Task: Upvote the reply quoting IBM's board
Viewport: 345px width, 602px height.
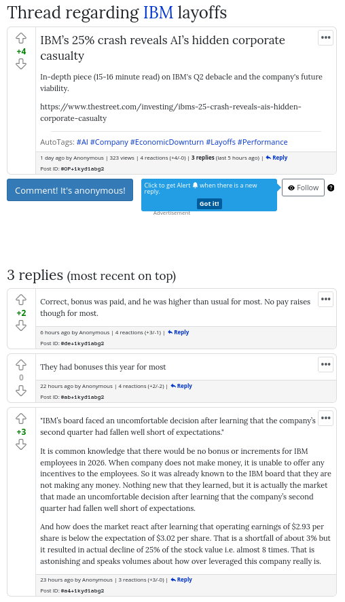Action: tap(21, 419)
